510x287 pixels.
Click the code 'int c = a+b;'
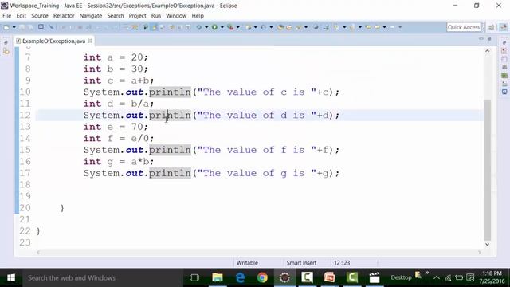tap(119, 81)
